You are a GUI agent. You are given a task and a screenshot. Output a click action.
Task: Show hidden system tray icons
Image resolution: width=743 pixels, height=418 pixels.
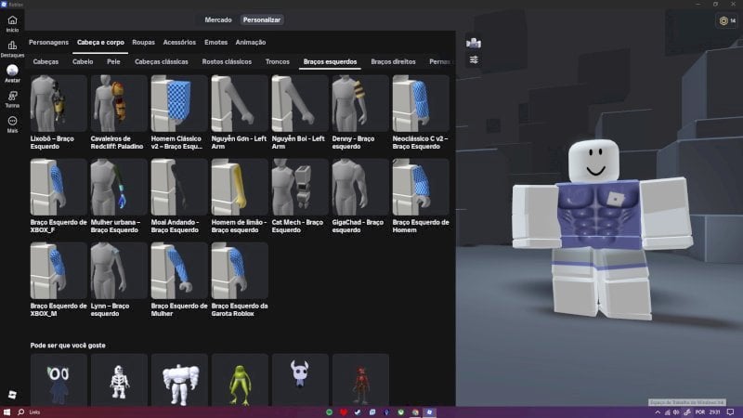658,412
